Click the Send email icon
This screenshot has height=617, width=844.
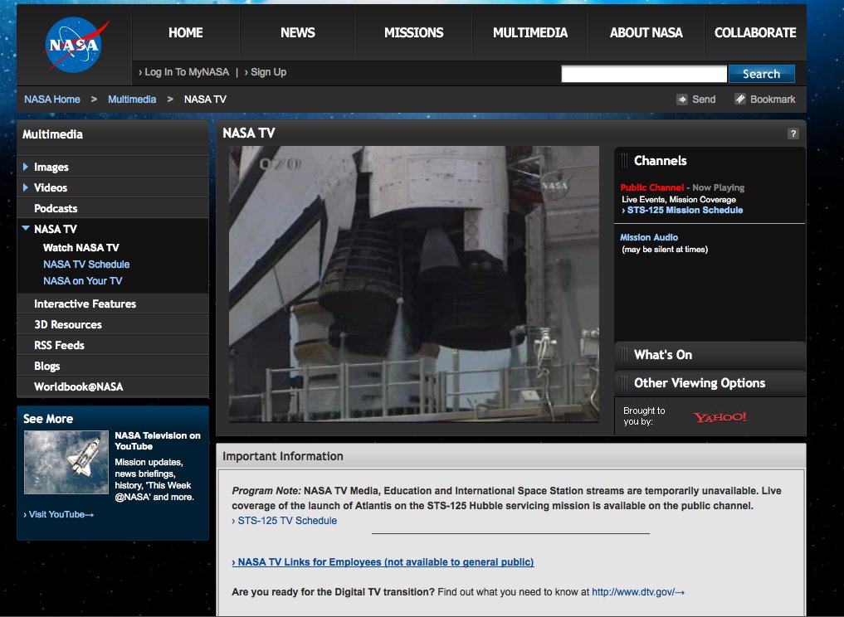coord(682,100)
